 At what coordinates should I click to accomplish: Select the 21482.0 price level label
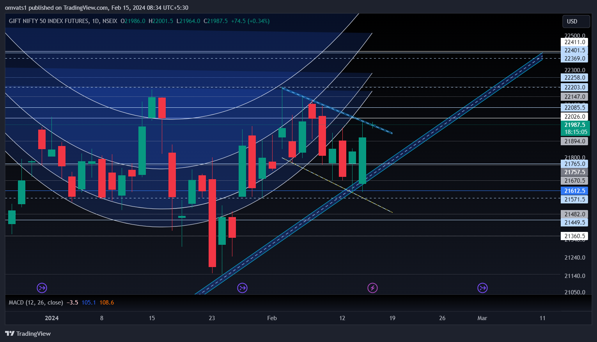point(575,214)
